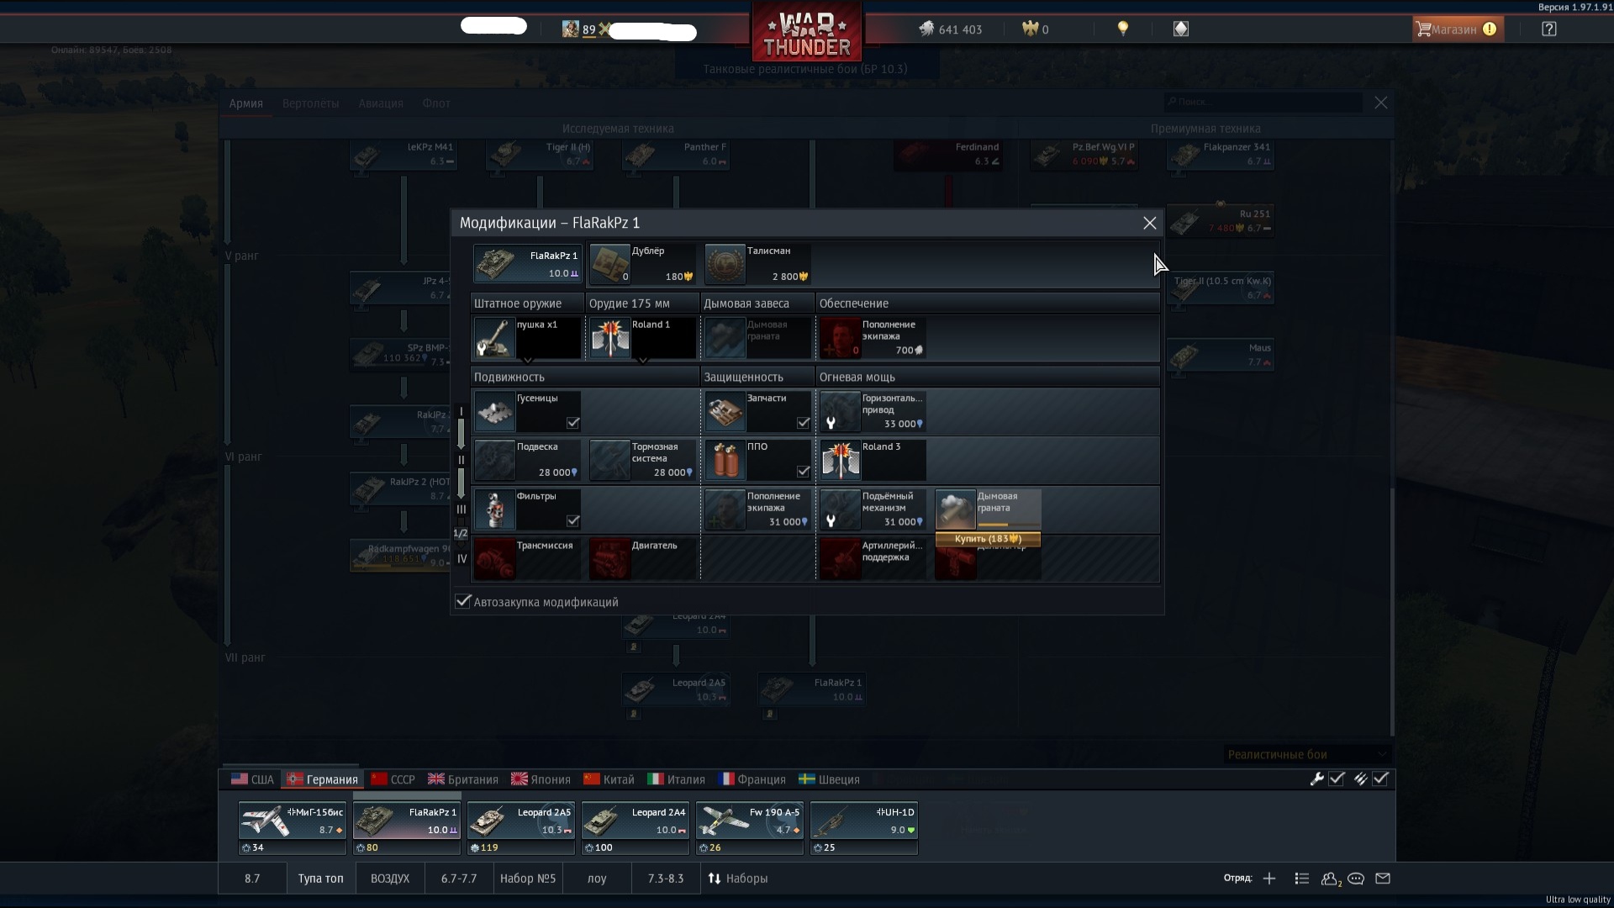The image size is (1614, 908).
Task: Open the help question mark icon
Action: [x=1549, y=29]
